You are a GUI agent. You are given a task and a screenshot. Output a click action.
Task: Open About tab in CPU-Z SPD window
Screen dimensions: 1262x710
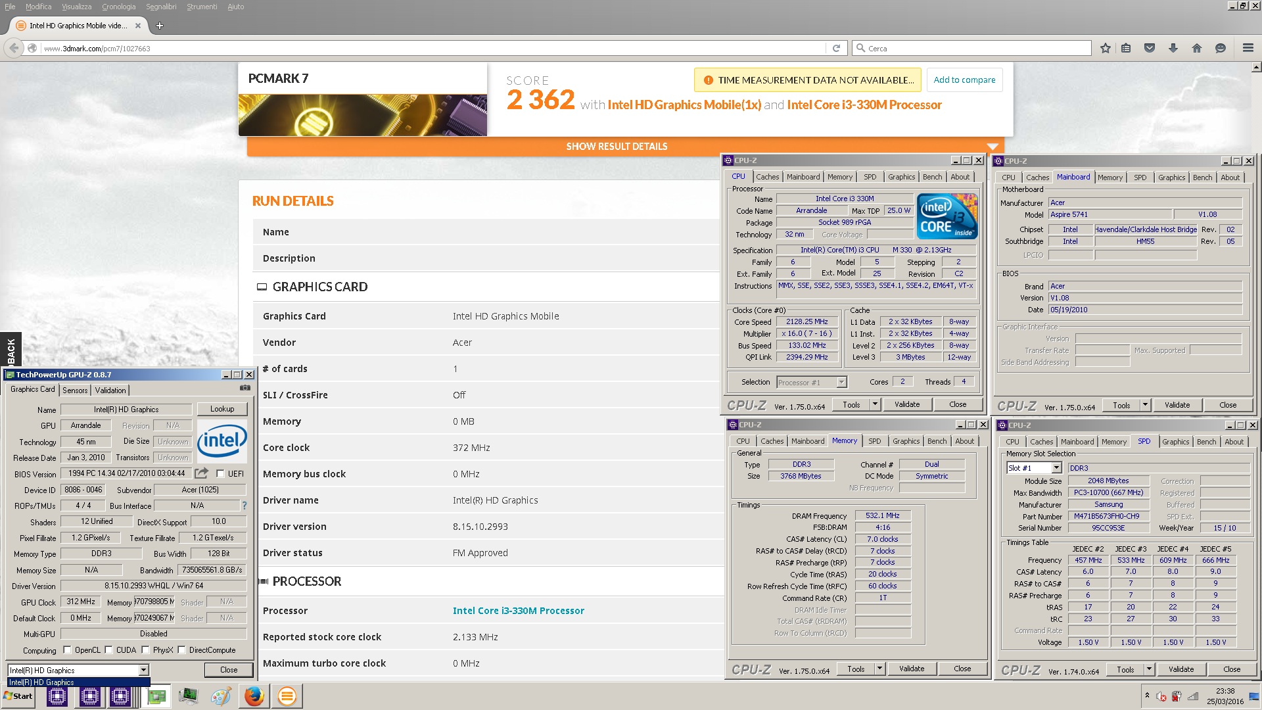1234,442
